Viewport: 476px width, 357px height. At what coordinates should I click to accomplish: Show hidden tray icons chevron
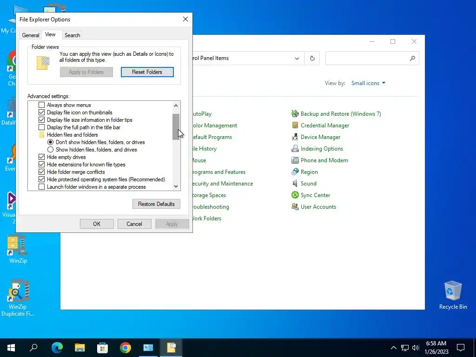(x=393, y=348)
